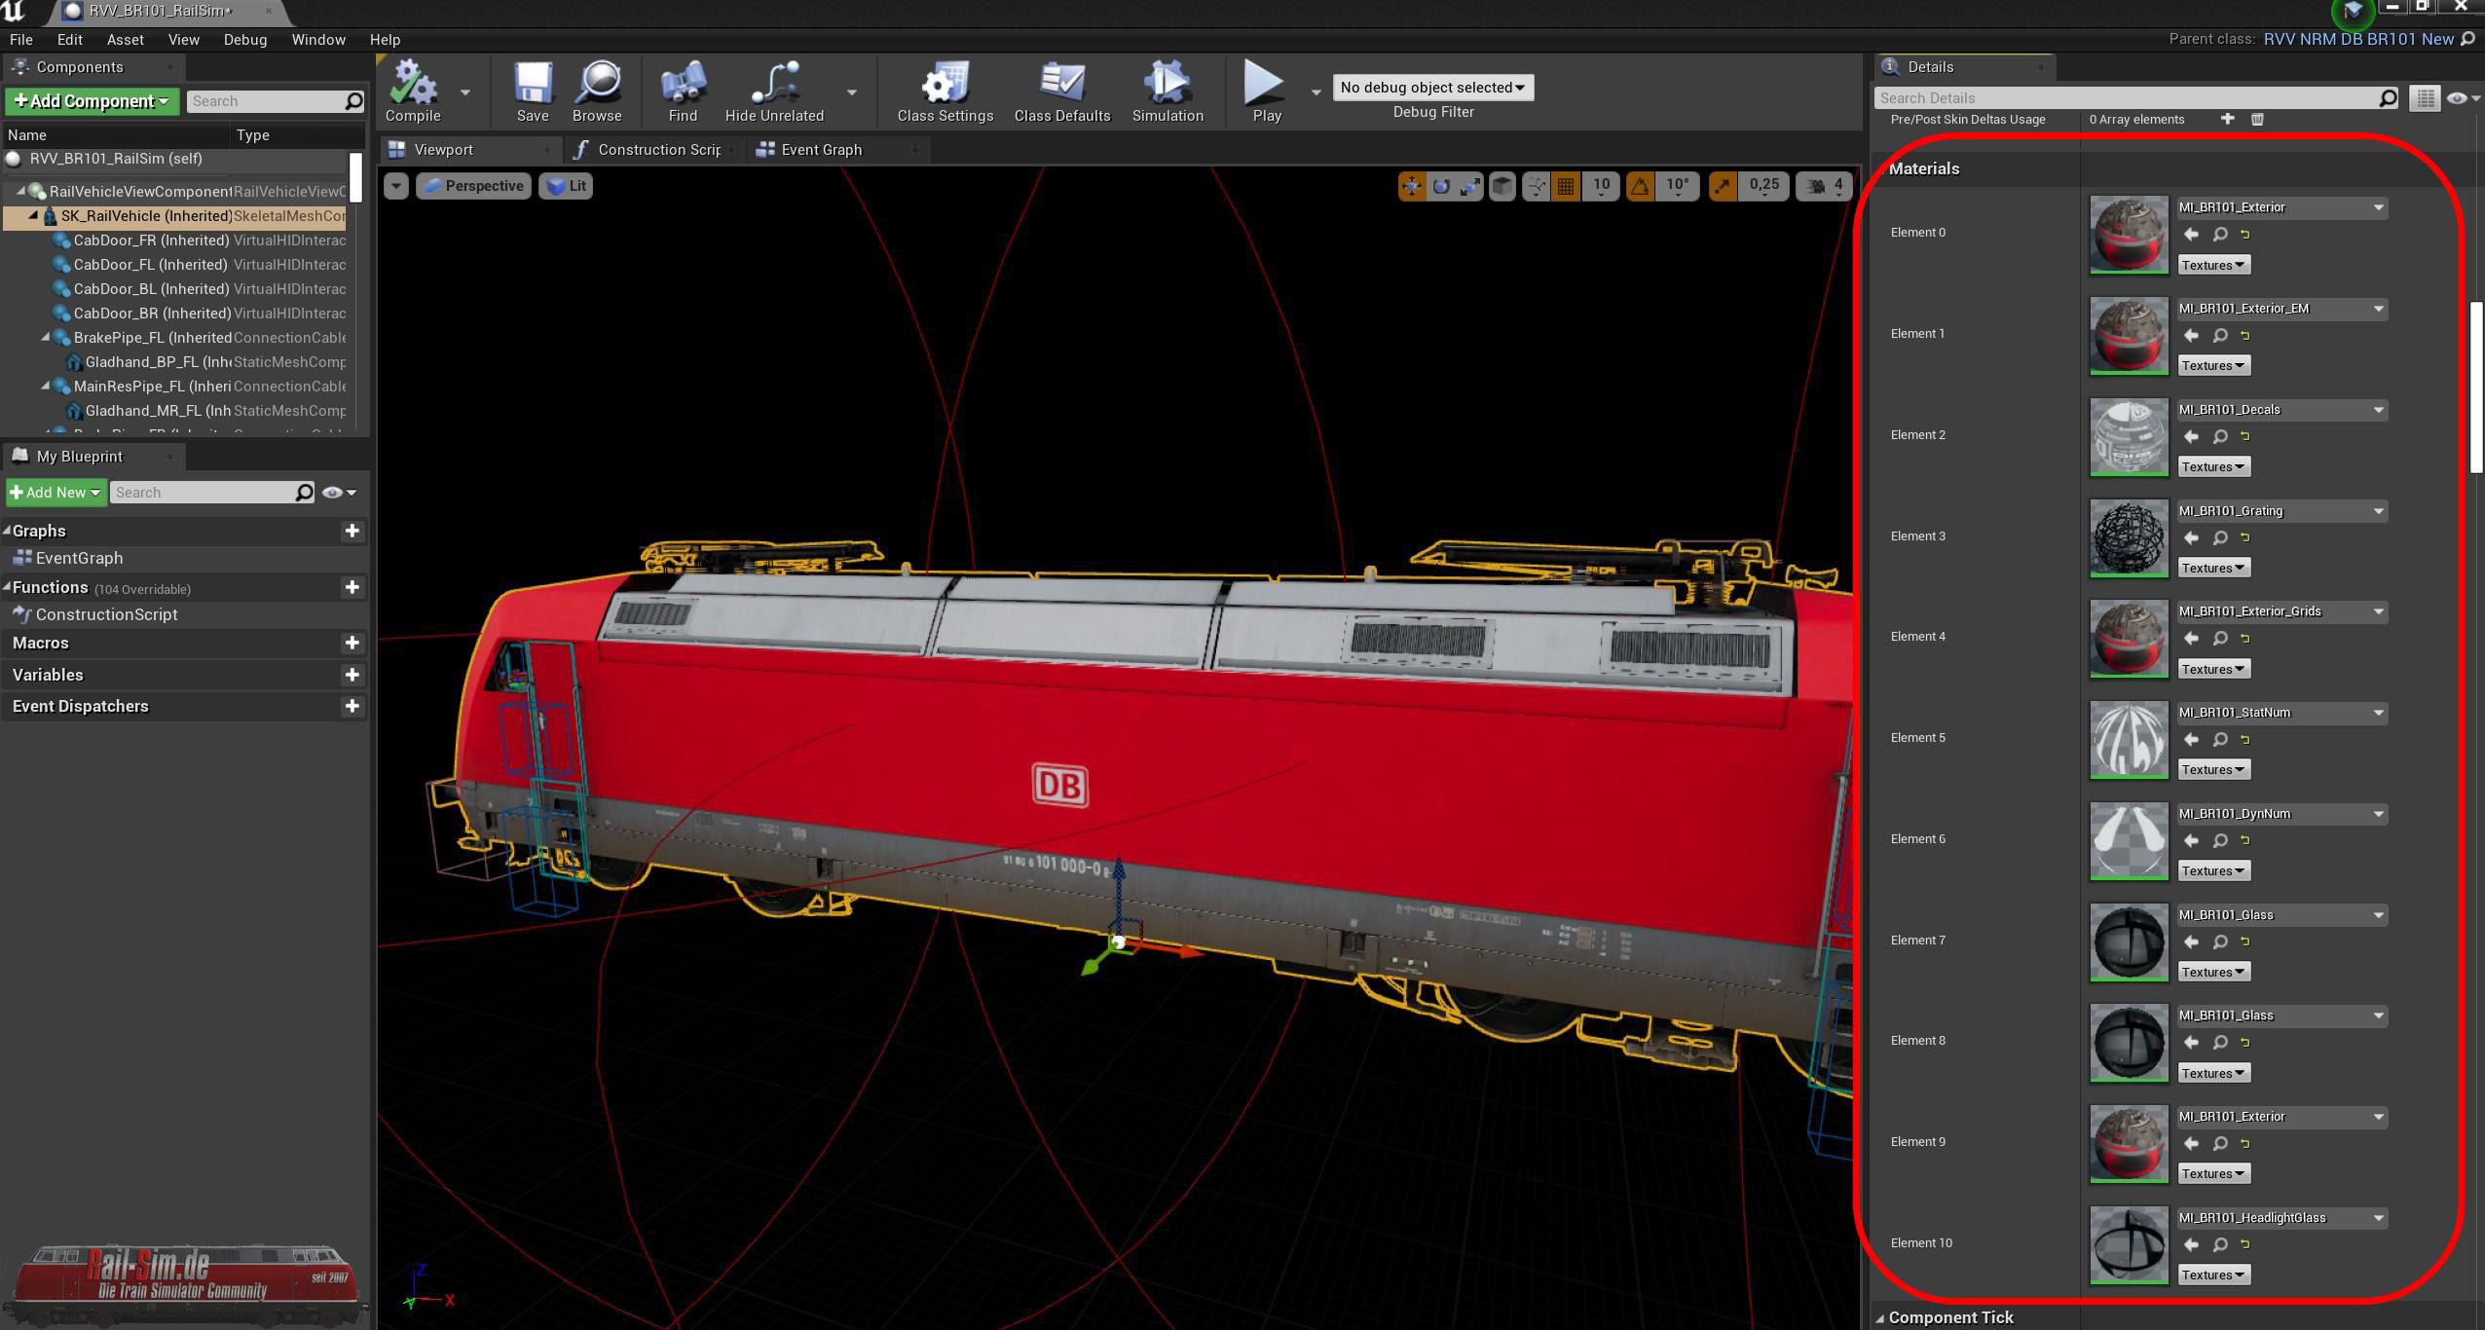
Task: Open the Find tool
Action: tap(683, 91)
